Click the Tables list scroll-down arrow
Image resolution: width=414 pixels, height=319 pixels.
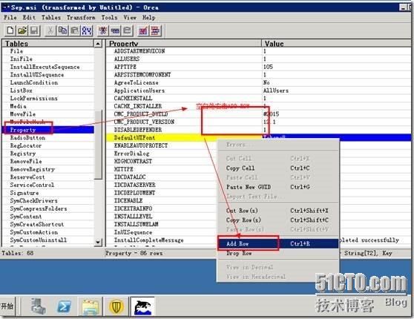coord(98,242)
